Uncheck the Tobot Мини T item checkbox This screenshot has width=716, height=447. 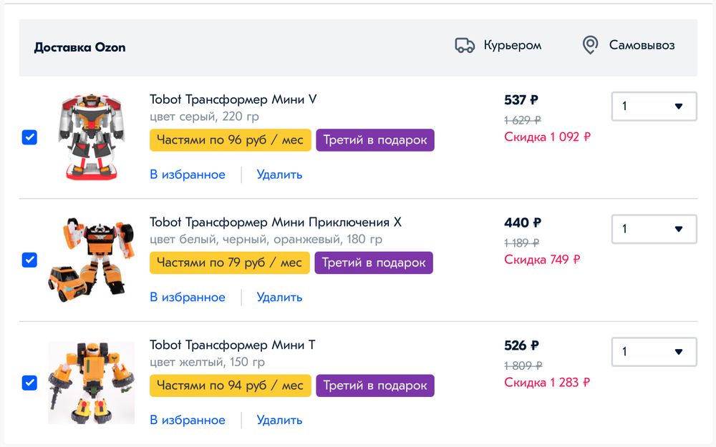coord(29,383)
